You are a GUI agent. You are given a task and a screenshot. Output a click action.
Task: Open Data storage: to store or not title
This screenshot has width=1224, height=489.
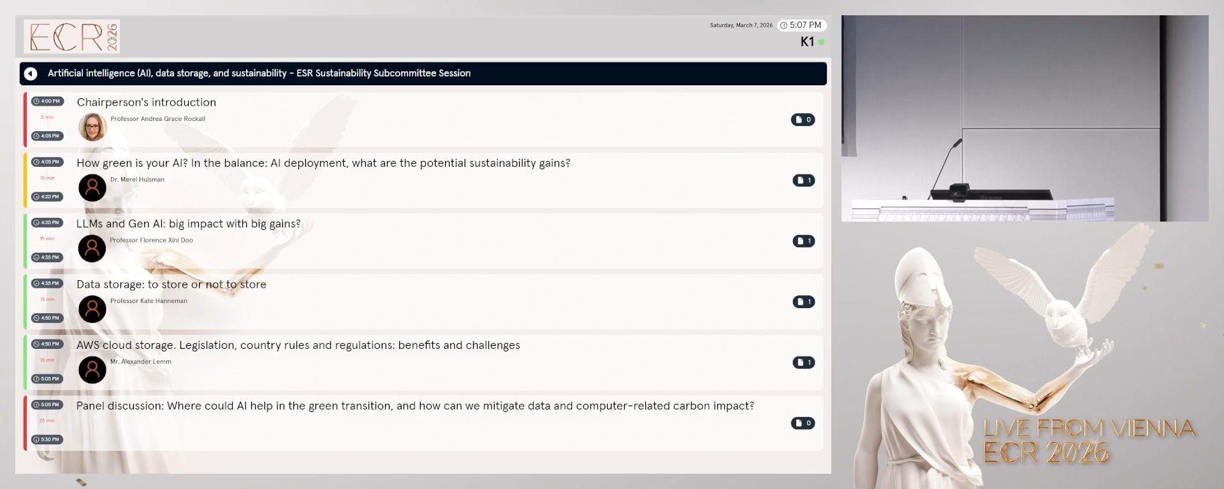(171, 285)
